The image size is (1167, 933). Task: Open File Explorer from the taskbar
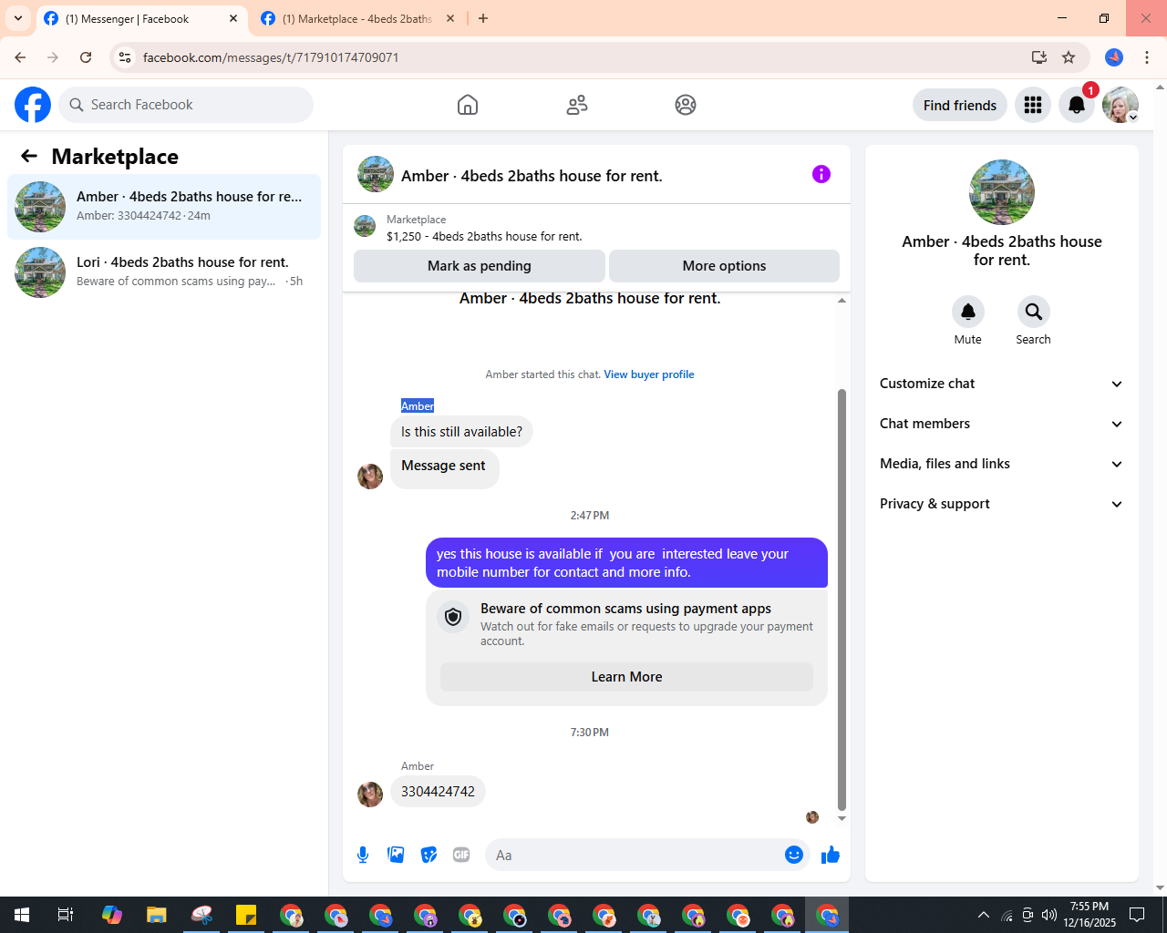coord(157,915)
